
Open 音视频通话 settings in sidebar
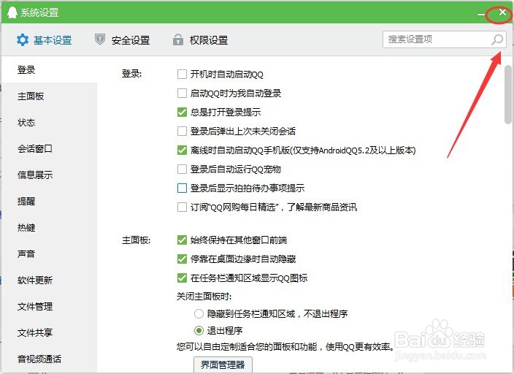click(x=50, y=359)
